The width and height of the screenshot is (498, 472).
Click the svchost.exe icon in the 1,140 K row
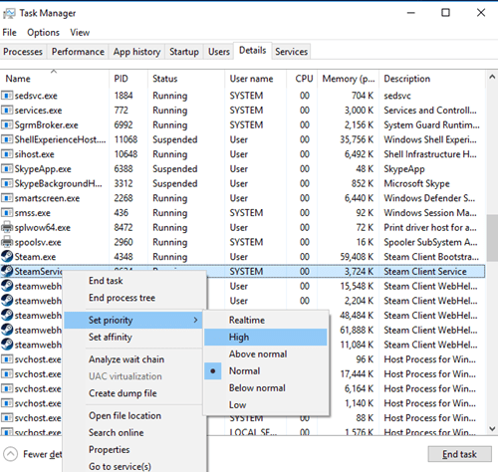point(7,403)
